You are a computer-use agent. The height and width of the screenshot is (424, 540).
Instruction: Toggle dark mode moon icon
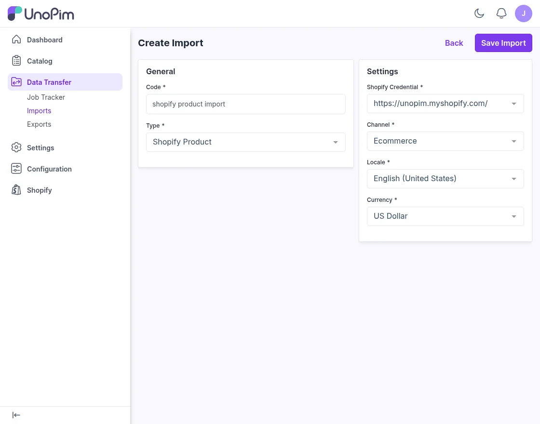(x=479, y=13)
